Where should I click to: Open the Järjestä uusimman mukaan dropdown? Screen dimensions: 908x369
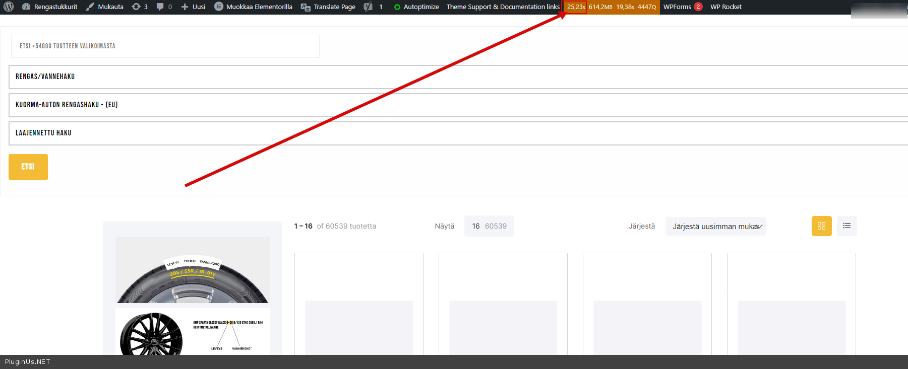coord(715,227)
